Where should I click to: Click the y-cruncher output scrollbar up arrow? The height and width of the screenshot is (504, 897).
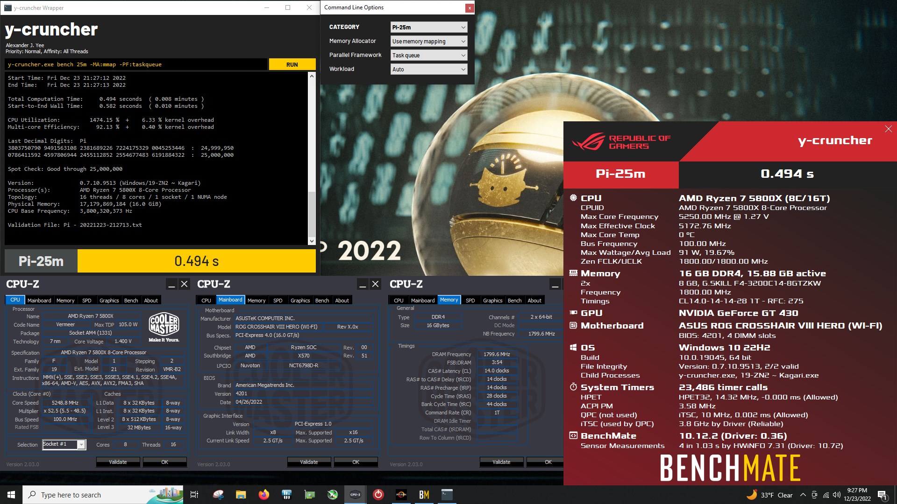312,76
